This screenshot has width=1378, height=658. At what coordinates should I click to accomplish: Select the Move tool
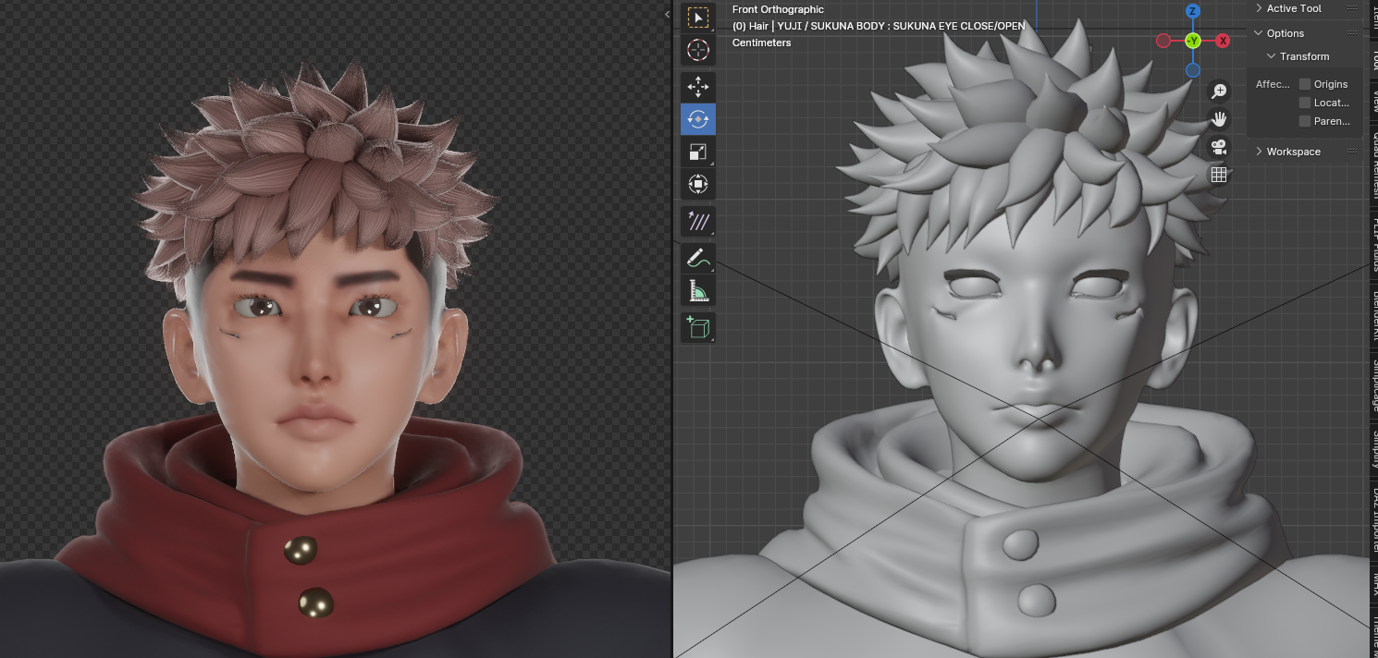pyautogui.click(x=697, y=87)
